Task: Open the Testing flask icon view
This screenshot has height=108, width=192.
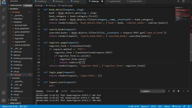Action: [4, 41]
